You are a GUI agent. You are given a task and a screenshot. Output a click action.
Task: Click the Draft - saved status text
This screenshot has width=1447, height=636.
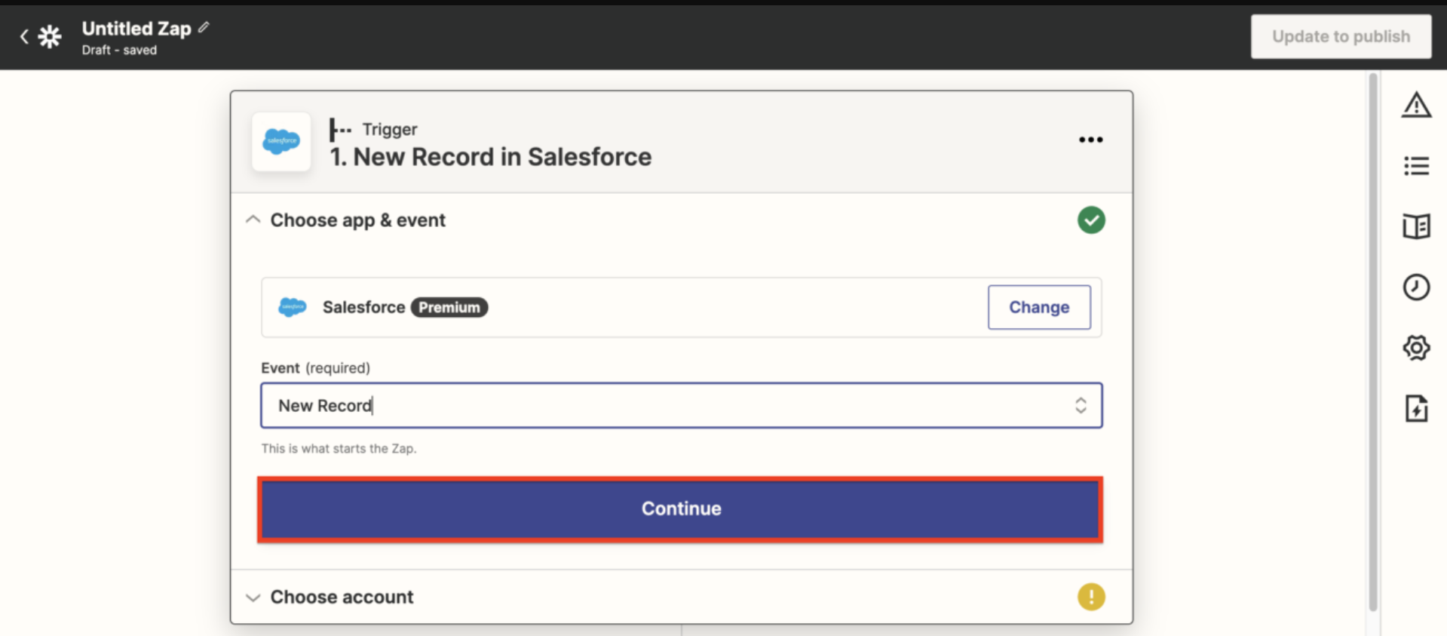pos(119,51)
